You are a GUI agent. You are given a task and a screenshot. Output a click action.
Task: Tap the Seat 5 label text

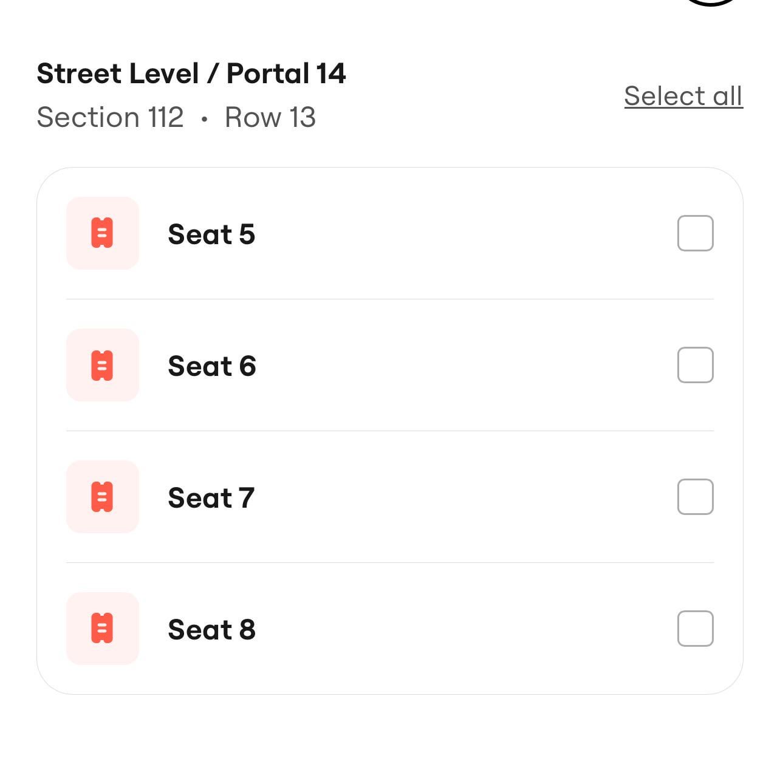click(211, 234)
